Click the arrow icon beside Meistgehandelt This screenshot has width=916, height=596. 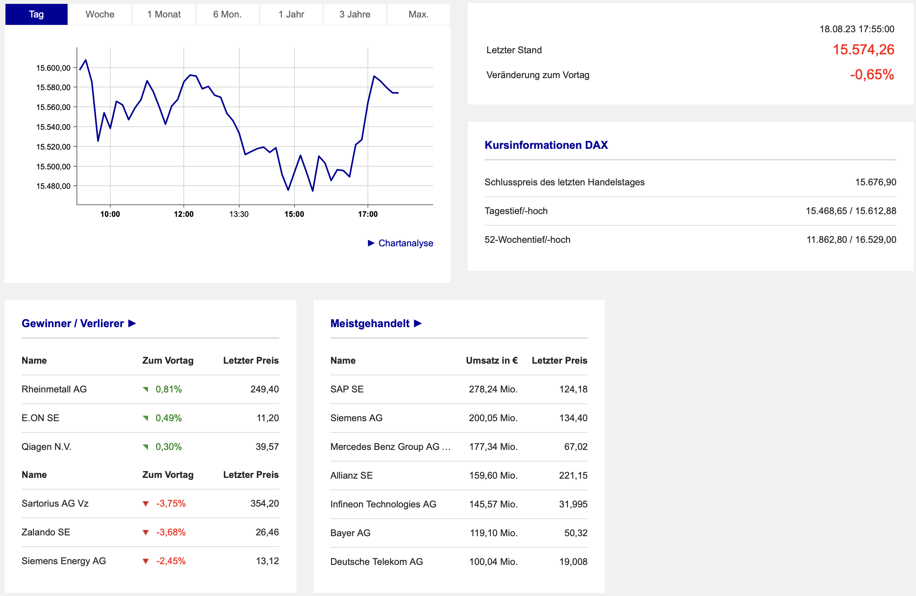[x=418, y=323]
